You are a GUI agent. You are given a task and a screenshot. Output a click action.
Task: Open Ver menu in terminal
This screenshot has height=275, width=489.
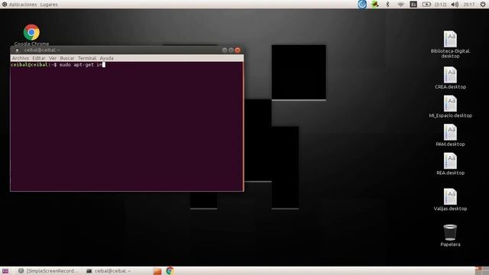(53, 58)
